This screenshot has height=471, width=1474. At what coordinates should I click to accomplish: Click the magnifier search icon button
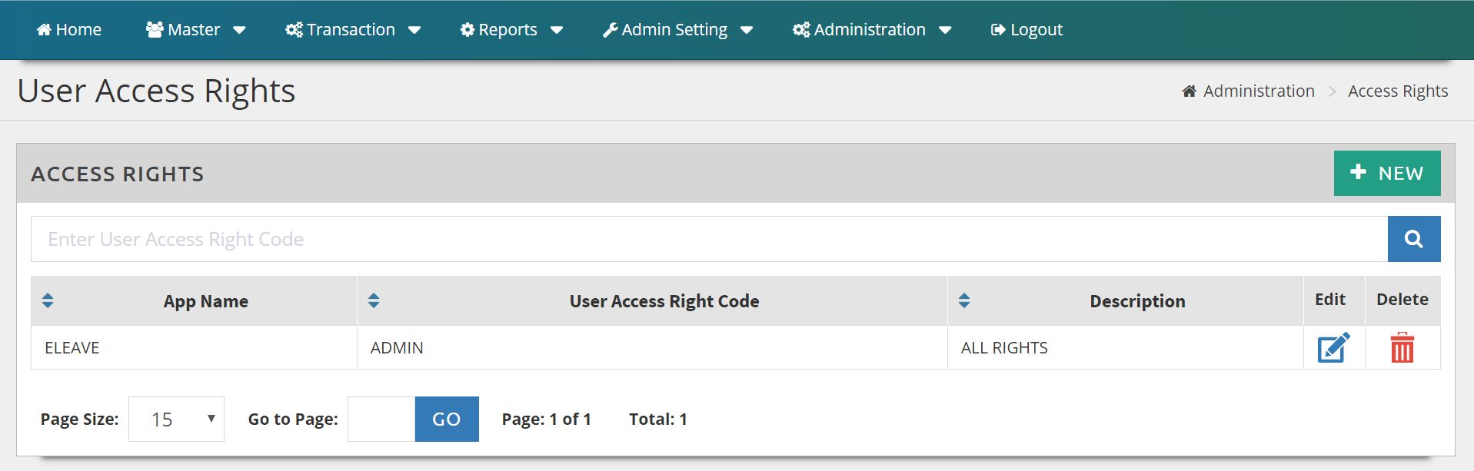pyautogui.click(x=1413, y=239)
